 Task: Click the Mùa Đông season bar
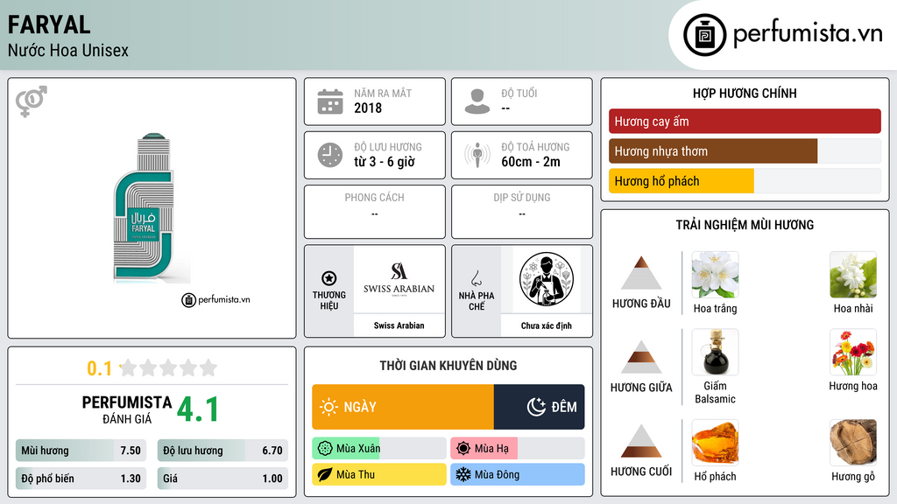tap(518, 474)
